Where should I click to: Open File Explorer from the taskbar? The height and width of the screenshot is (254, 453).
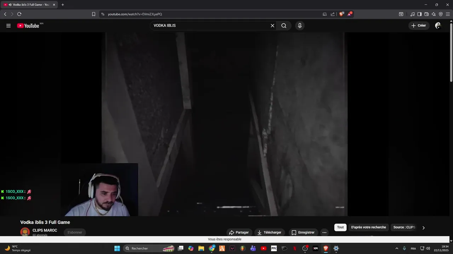tap(201, 248)
